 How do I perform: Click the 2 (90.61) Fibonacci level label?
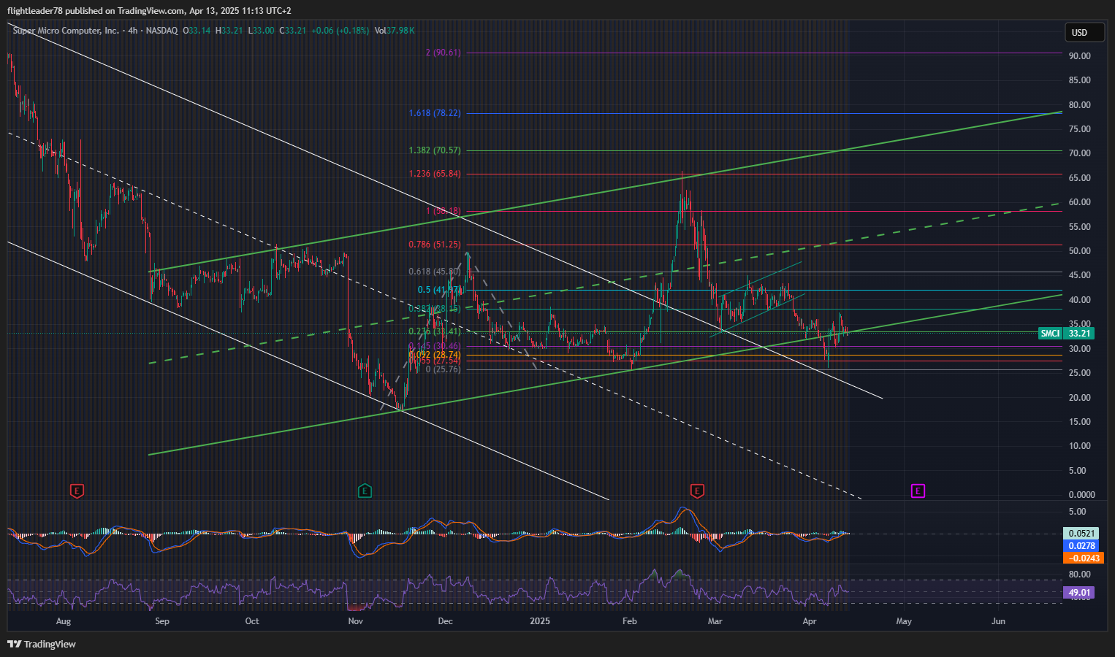click(443, 53)
